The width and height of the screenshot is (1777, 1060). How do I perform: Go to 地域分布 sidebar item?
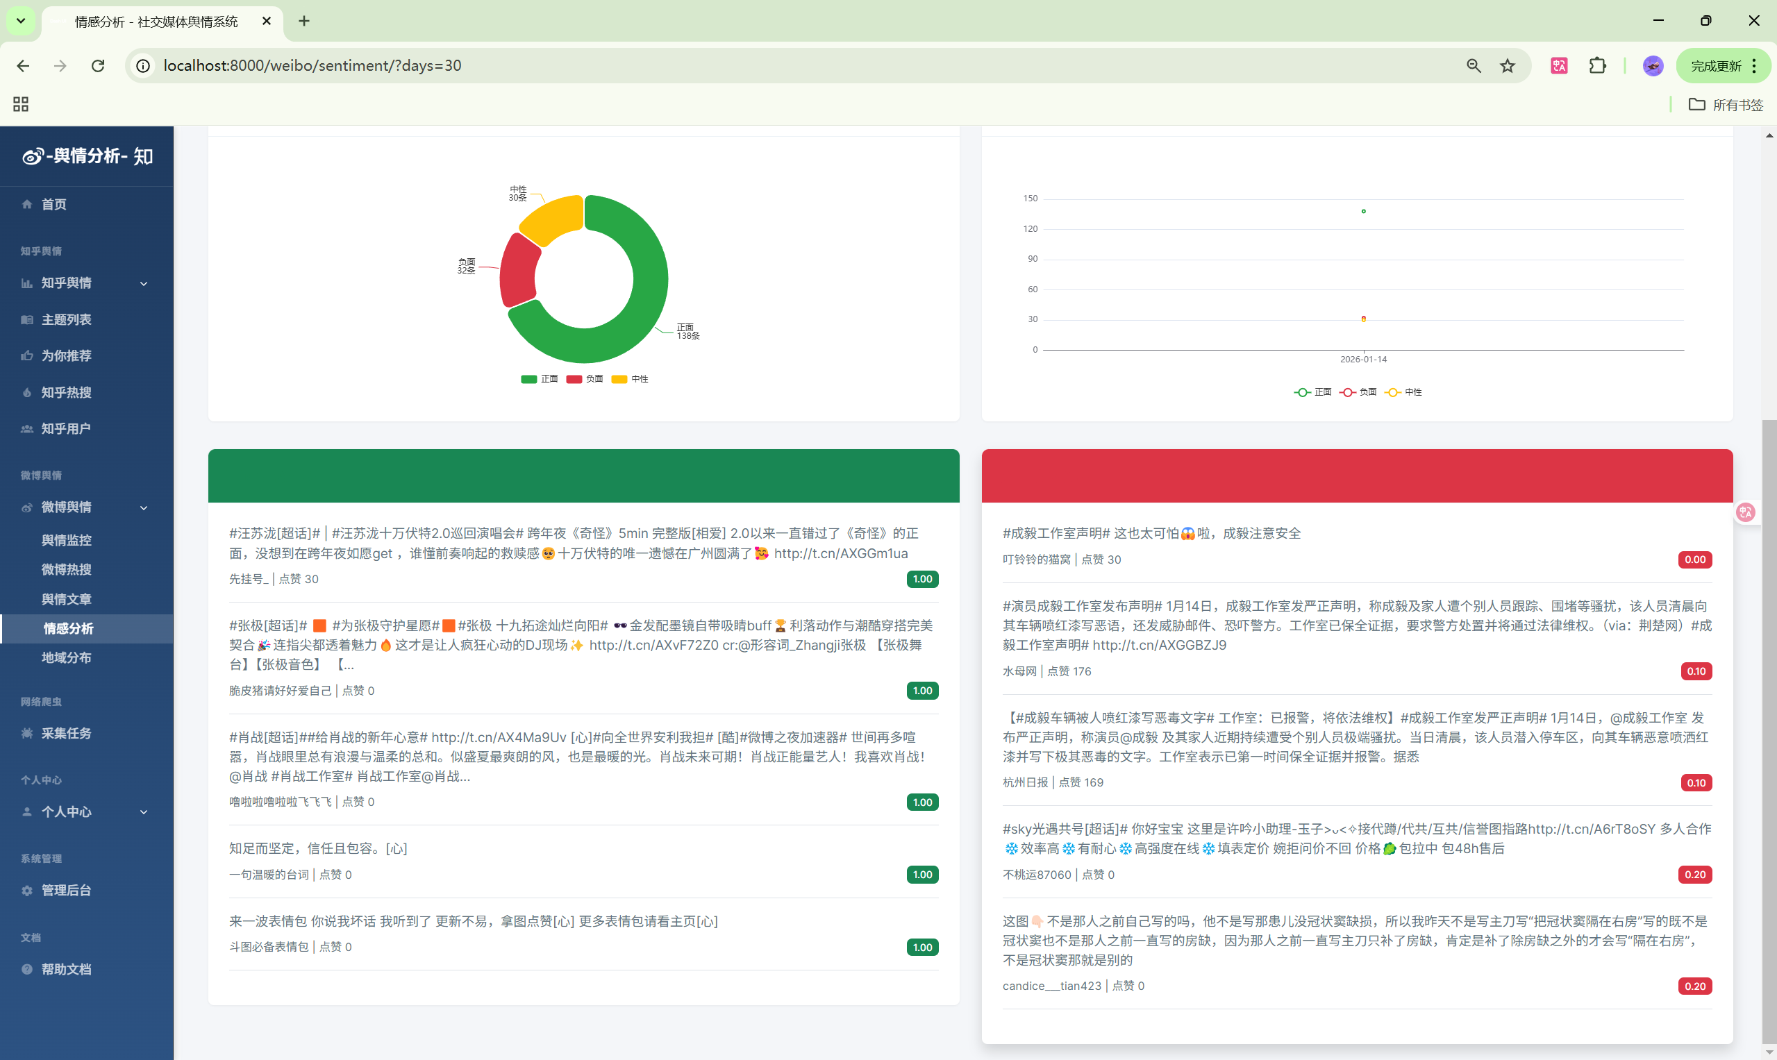click(x=67, y=658)
